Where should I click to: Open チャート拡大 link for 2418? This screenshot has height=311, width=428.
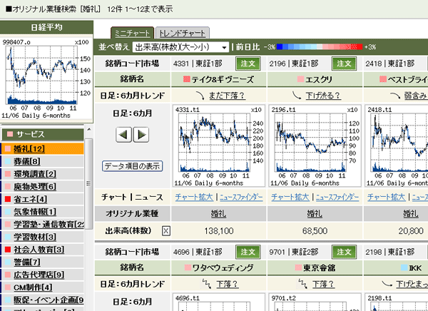tap(386, 197)
